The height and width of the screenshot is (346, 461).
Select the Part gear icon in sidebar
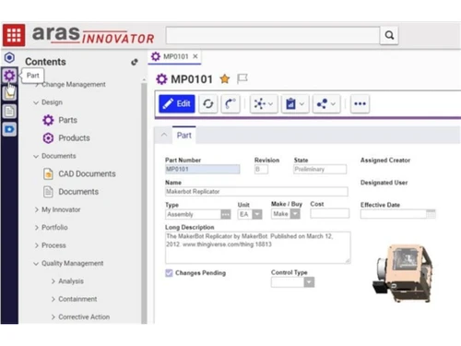(9, 76)
